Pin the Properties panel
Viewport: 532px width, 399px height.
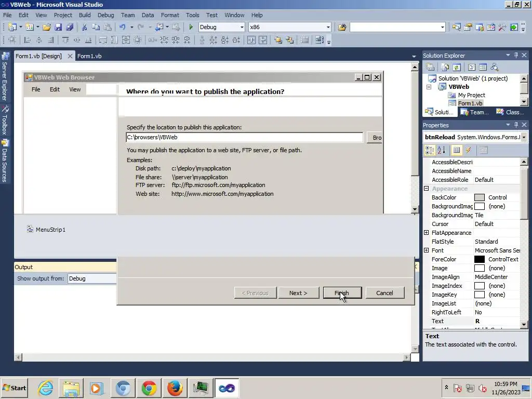click(516, 125)
